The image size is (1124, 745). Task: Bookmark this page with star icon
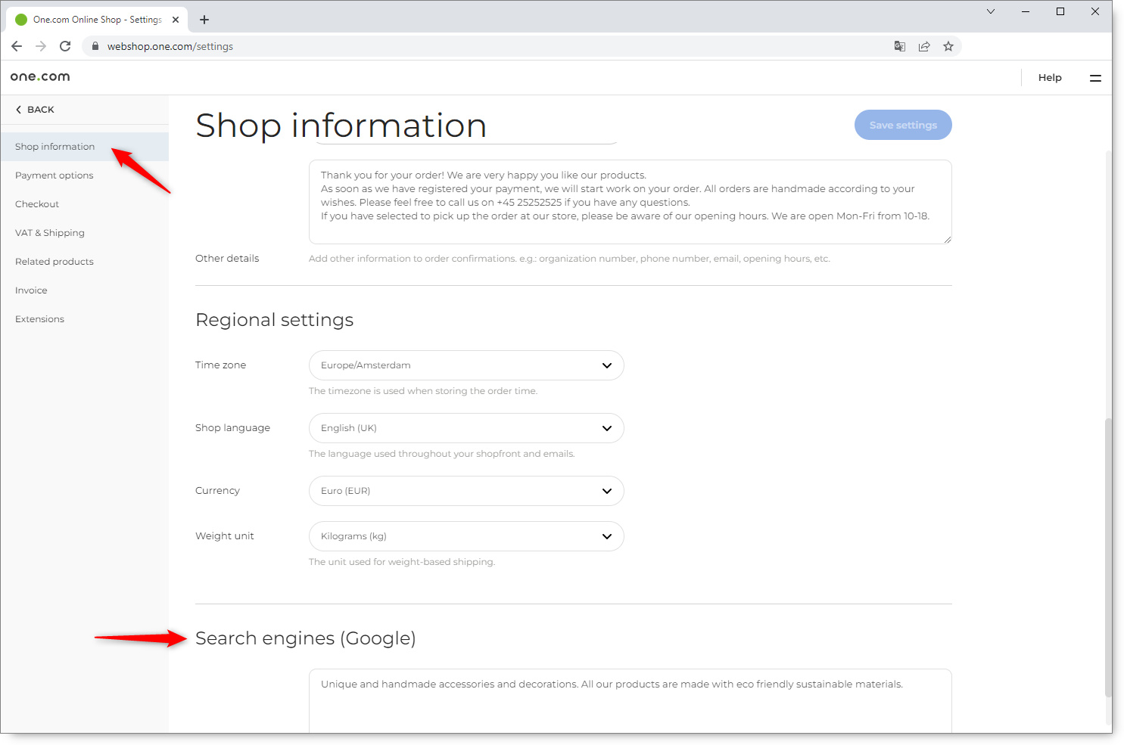(948, 46)
